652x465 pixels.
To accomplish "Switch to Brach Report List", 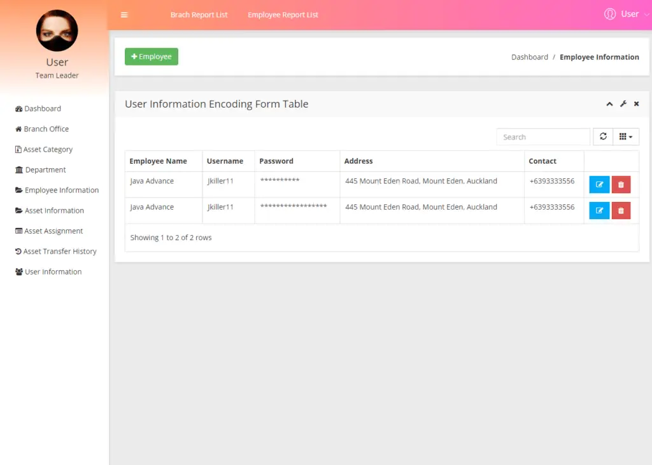I will pyautogui.click(x=199, y=14).
